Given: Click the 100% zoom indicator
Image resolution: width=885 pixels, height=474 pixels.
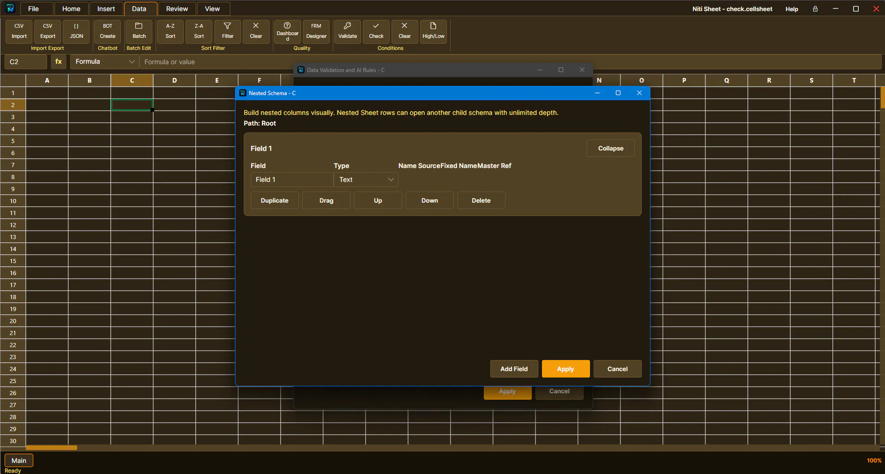Looking at the screenshot, I should coord(874,460).
